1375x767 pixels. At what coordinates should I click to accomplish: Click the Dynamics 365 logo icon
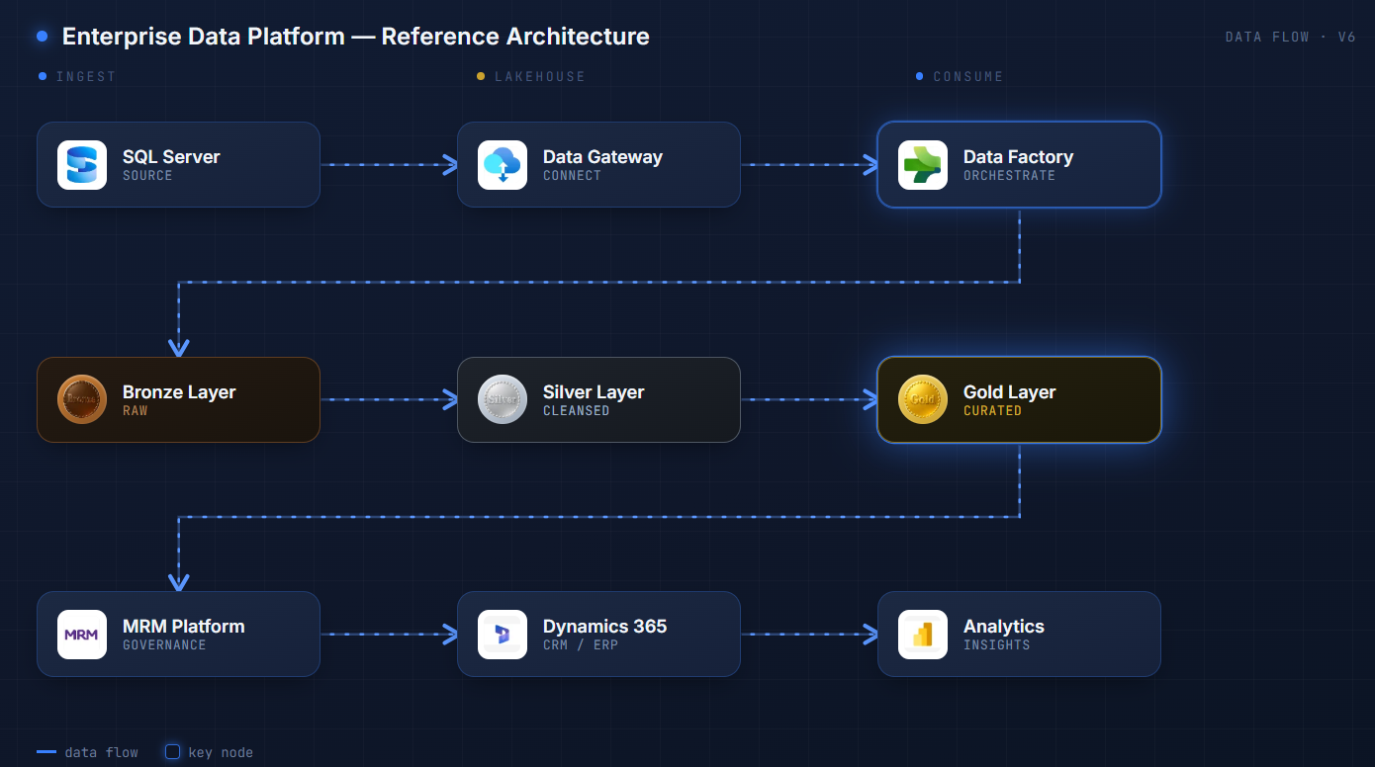tap(503, 635)
